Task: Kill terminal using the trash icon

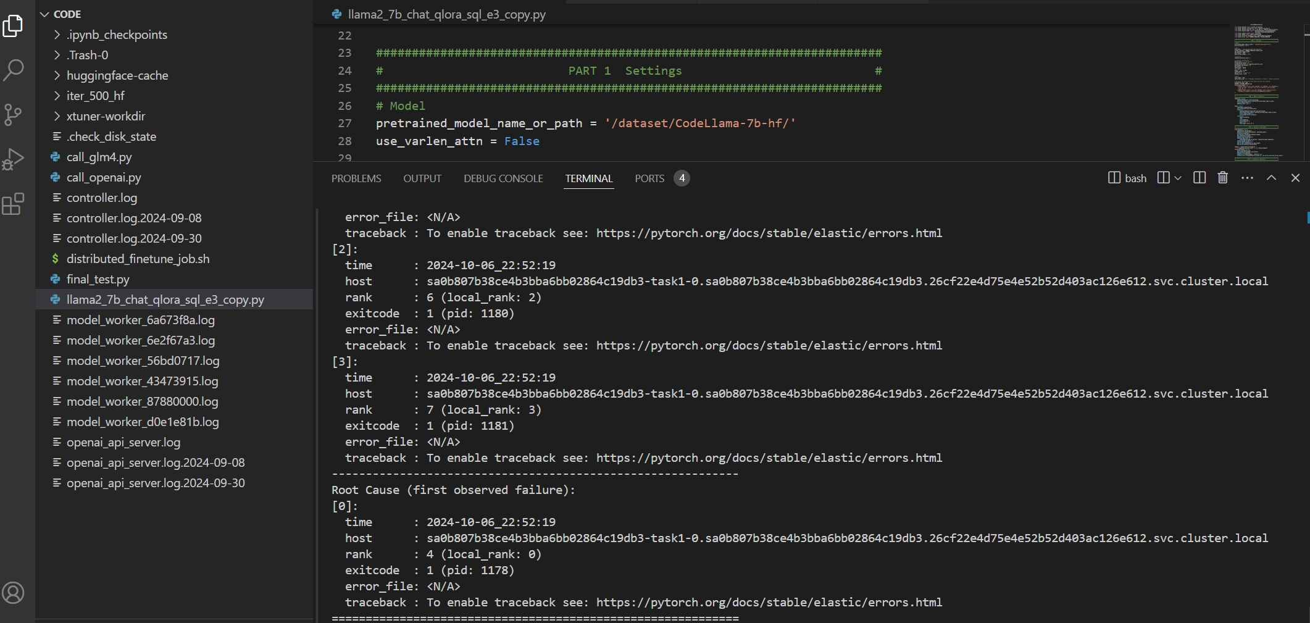Action: [x=1222, y=178]
